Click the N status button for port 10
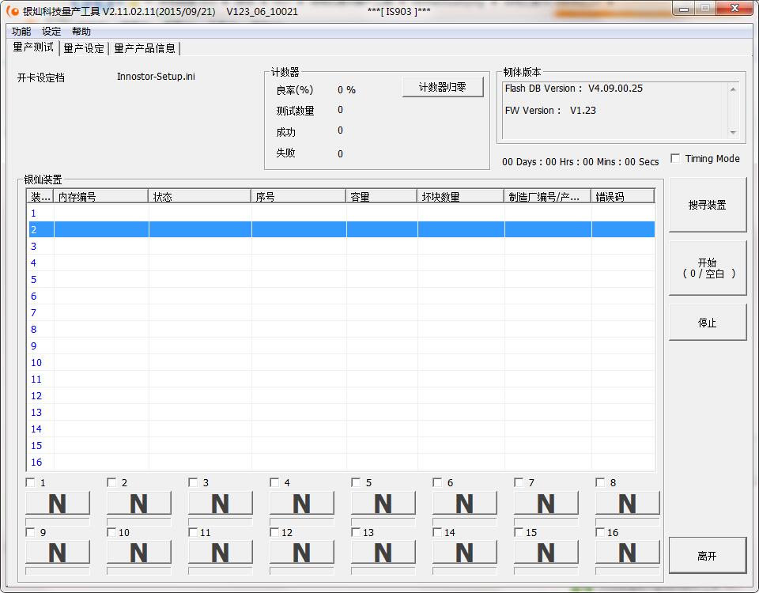This screenshot has height=593, width=759. pos(138,553)
